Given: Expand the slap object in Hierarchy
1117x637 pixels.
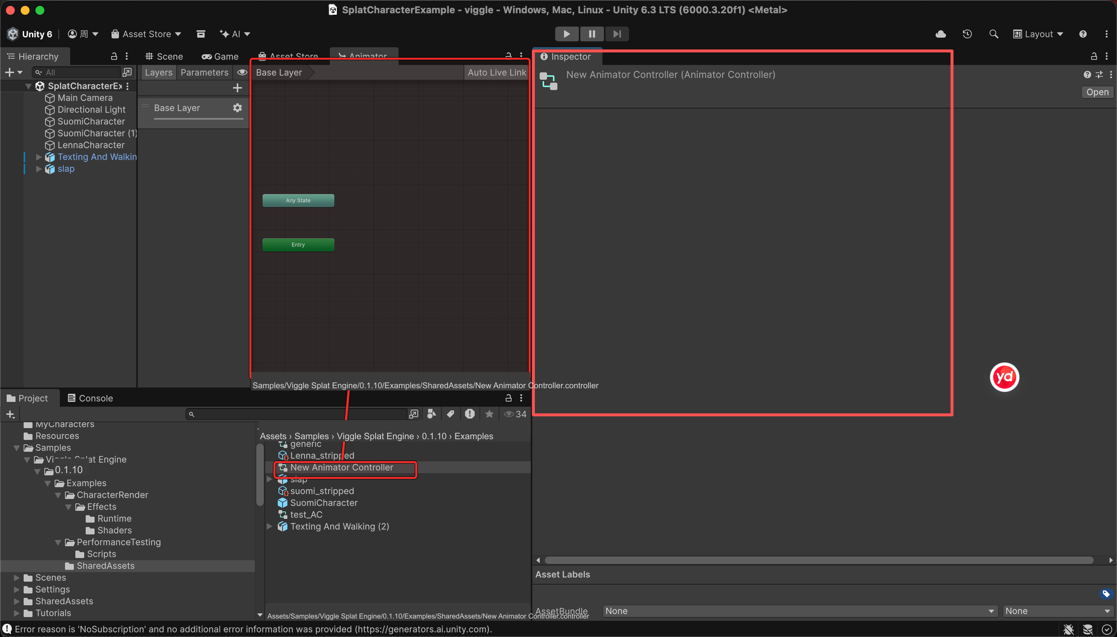Looking at the screenshot, I should (x=38, y=168).
